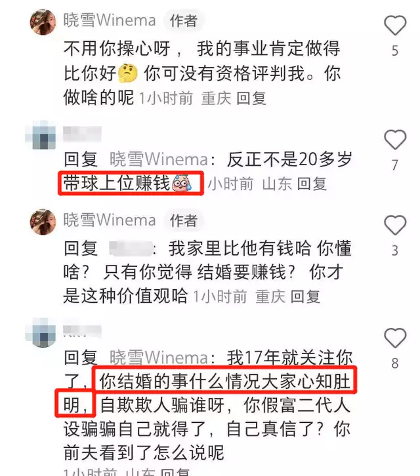The image size is (420, 476).
Task: Tap blurred username of second commenter
Action: click(82, 134)
